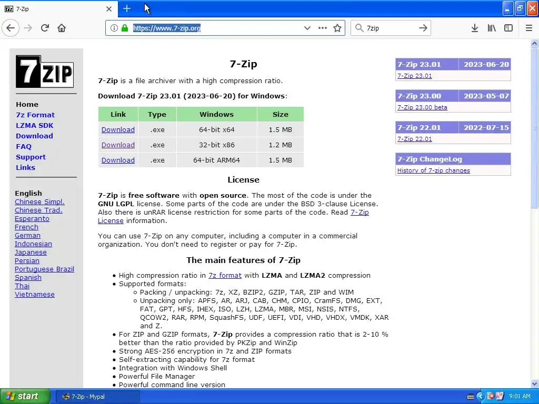
Task: Open the Download sidebar page
Action: click(34, 136)
